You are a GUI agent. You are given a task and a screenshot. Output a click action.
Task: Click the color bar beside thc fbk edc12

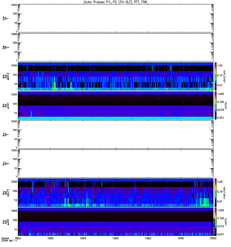(216, 193)
